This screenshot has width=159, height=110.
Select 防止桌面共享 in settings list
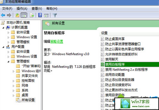[115, 39]
